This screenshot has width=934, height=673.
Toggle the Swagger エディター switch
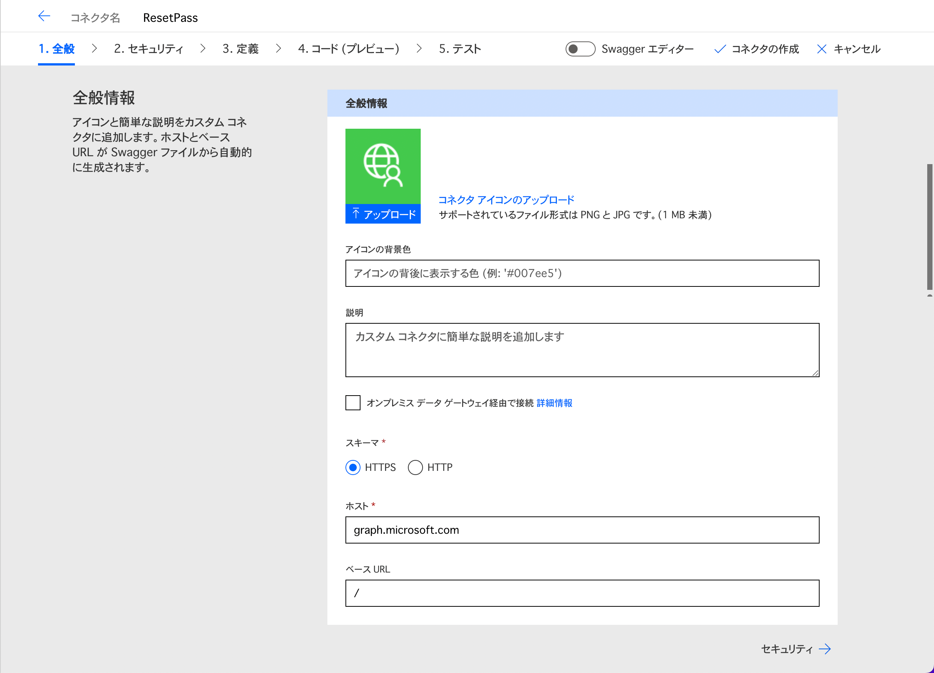click(x=580, y=49)
